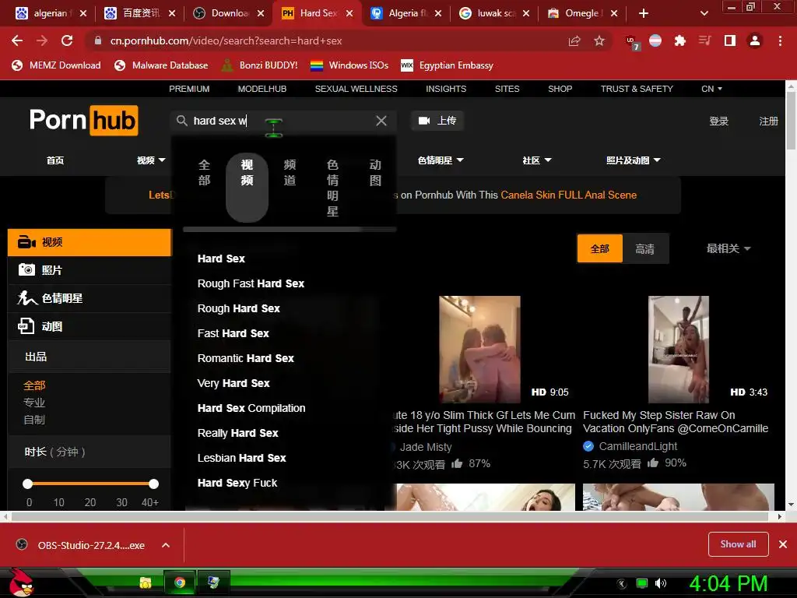Click the forward navigation arrow
This screenshot has height=598, width=797.
pos(42,40)
